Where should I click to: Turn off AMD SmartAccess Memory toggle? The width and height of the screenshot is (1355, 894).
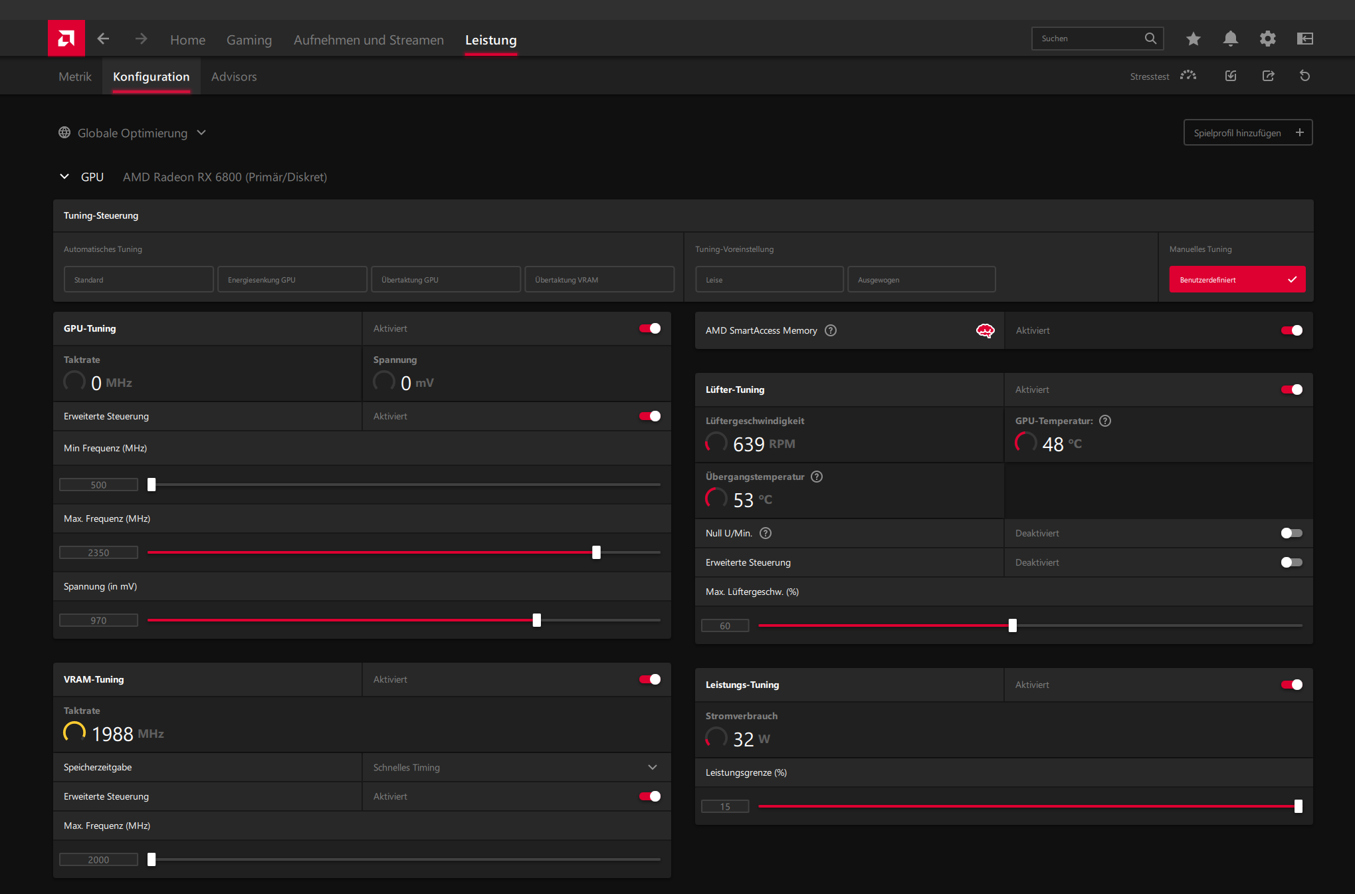[x=1291, y=330]
